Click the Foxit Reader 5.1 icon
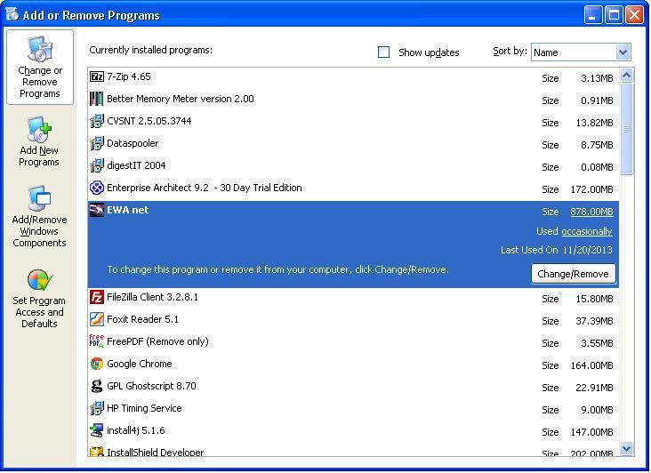 [x=97, y=320]
